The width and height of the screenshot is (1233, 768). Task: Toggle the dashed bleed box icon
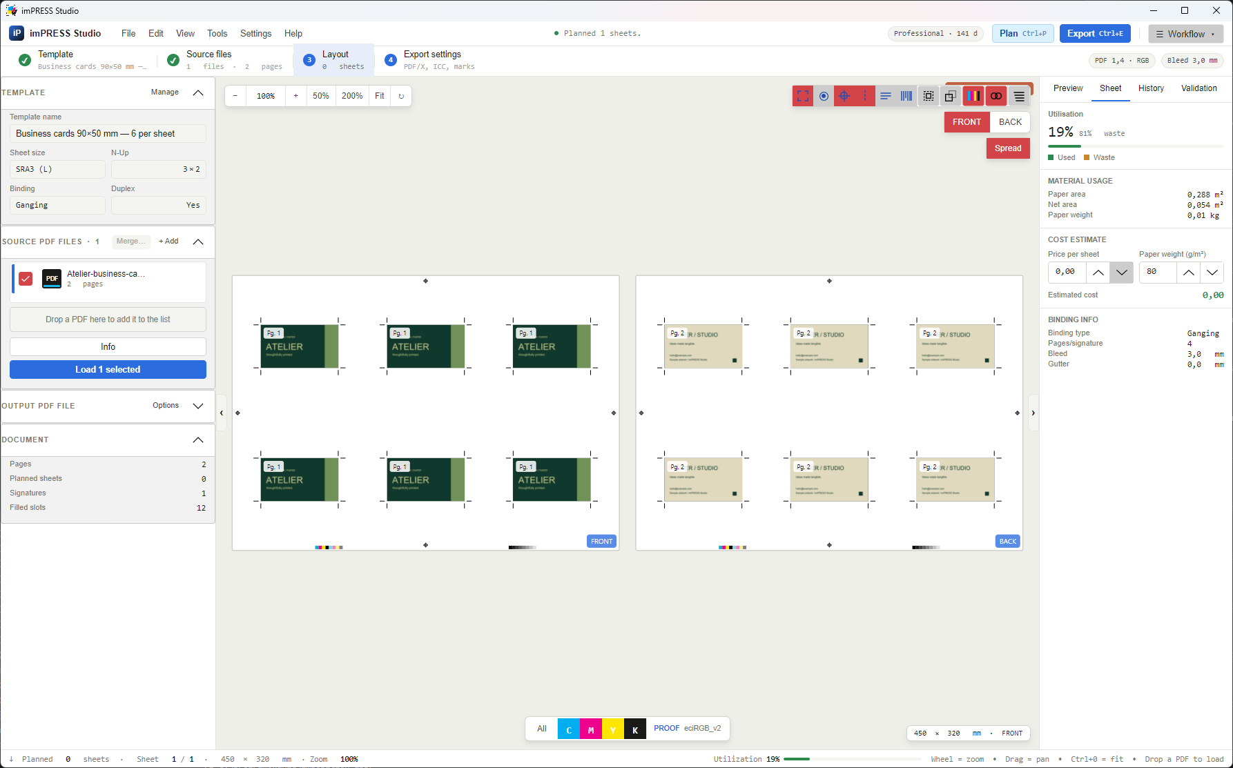929,96
